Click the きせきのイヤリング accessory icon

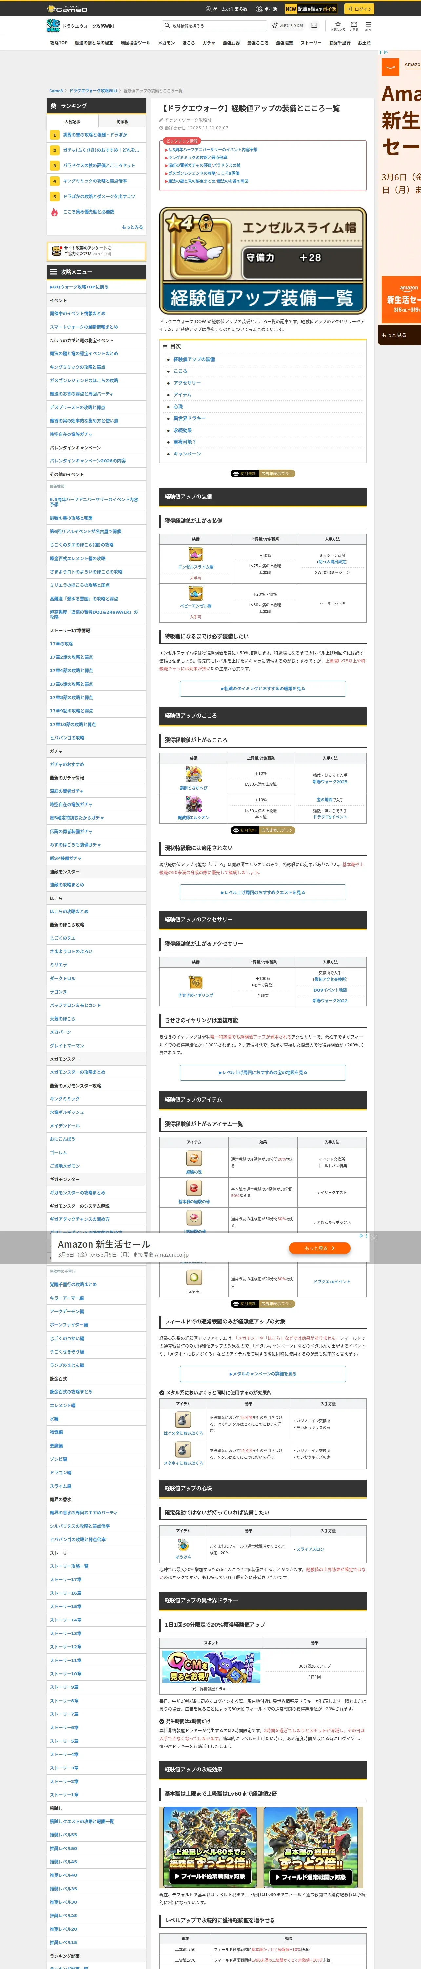point(196,982)
